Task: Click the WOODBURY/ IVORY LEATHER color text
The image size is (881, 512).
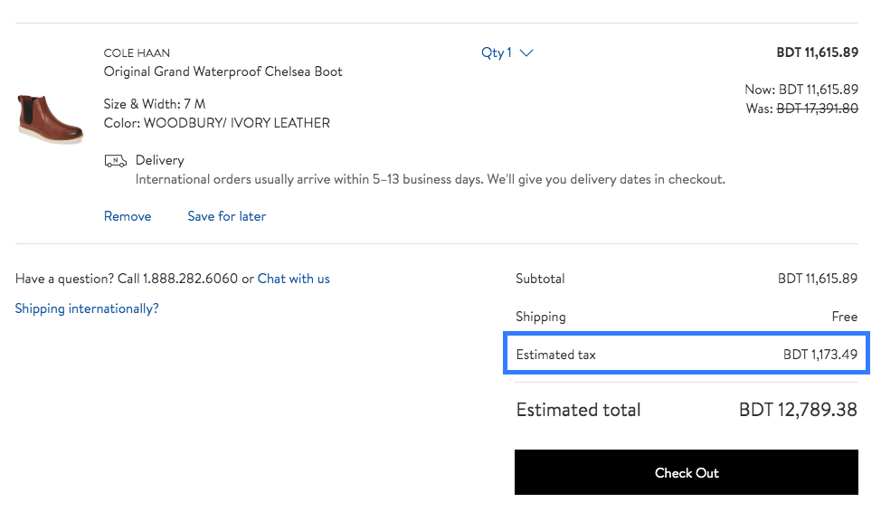Action: coord(236,123)
